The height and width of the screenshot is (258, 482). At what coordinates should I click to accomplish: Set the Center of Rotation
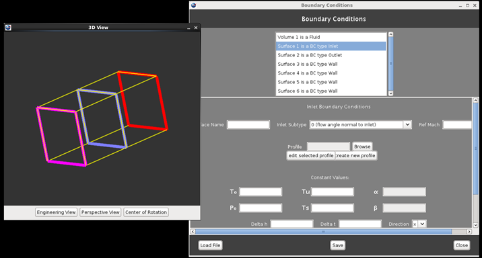(146, 212)
